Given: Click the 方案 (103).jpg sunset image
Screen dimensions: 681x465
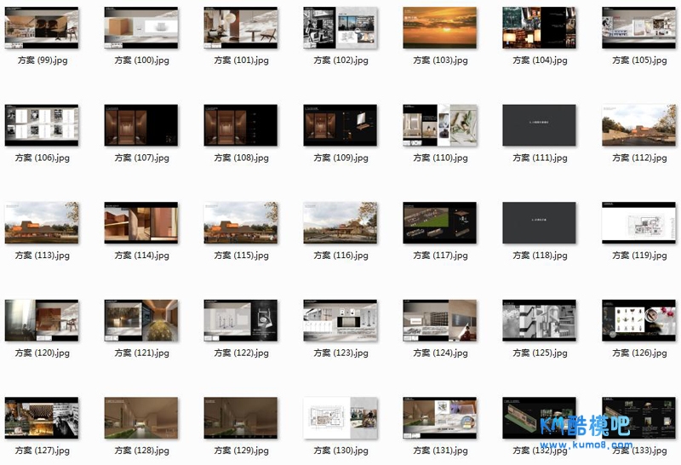Looking at the screenshot, I should point(439,28).
